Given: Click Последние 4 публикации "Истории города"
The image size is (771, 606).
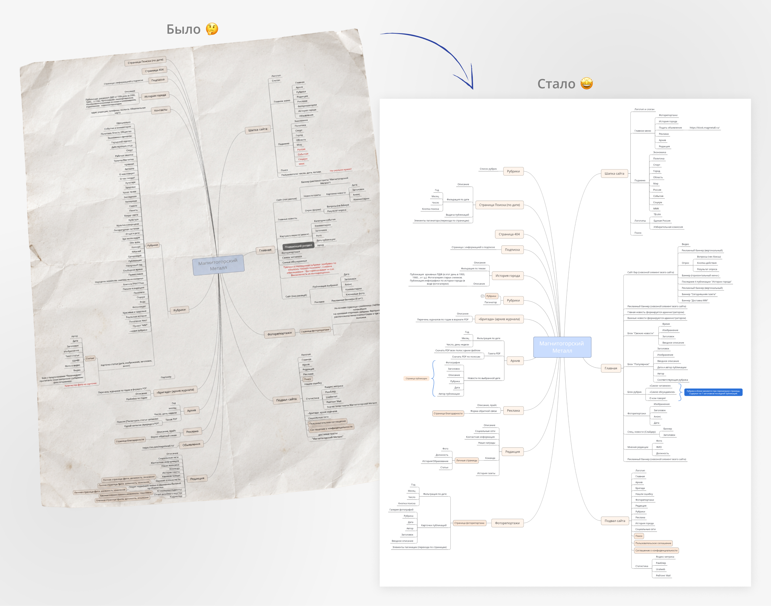Looking at the screenshot, I should pyautogui.click(x=706, y=282).
